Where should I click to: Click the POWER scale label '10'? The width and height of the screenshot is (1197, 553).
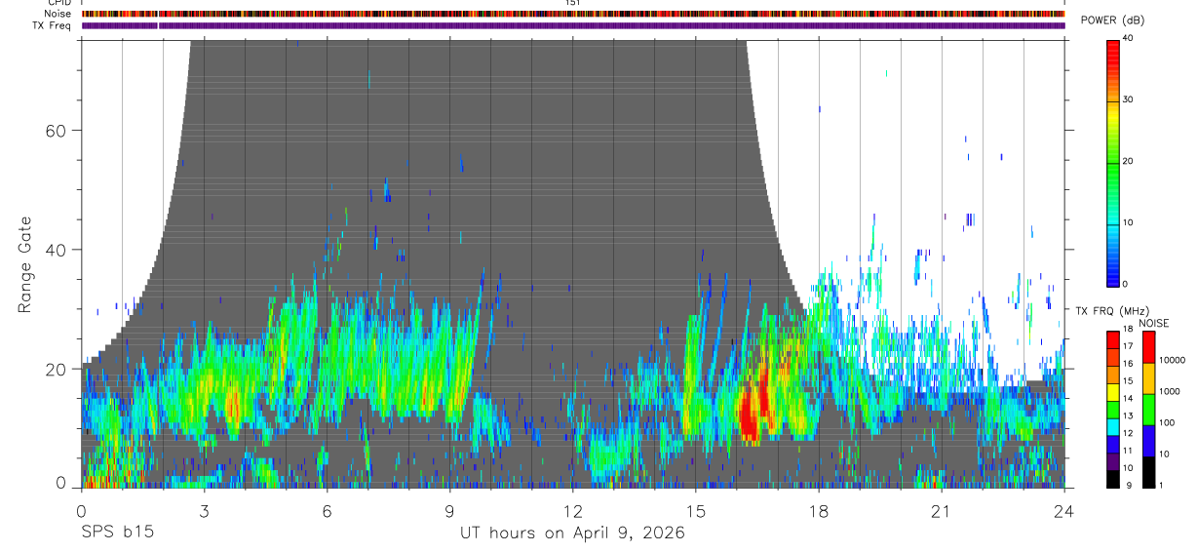tap(1127, 222)
